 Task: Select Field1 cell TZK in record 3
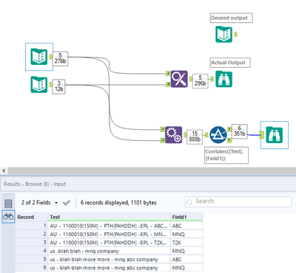tap(186, 243)
